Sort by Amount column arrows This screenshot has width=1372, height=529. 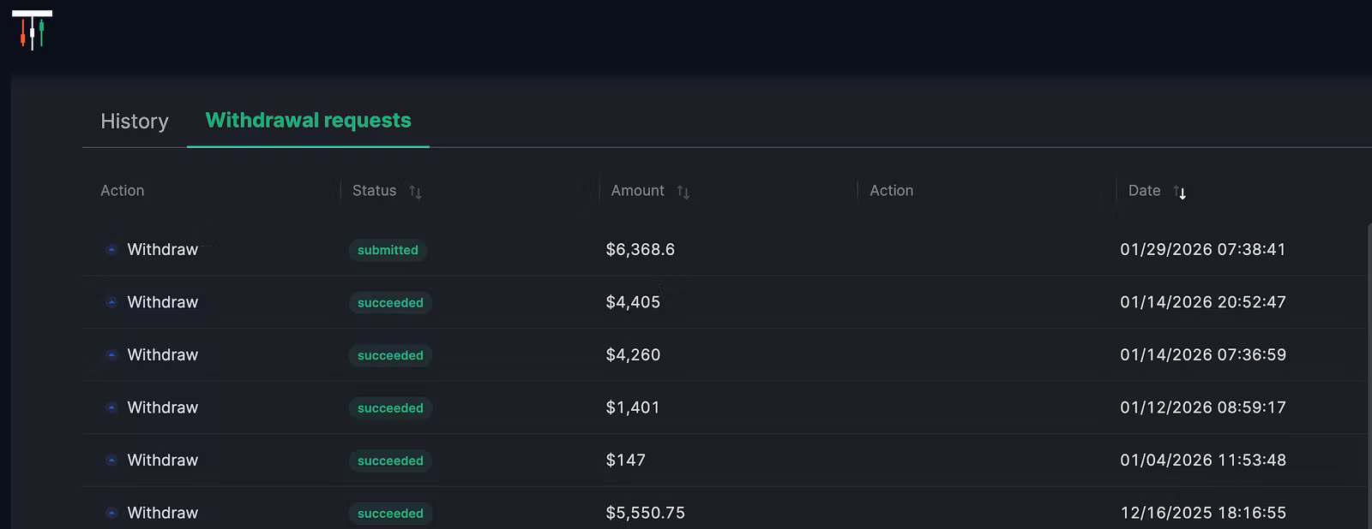point(683,192)
